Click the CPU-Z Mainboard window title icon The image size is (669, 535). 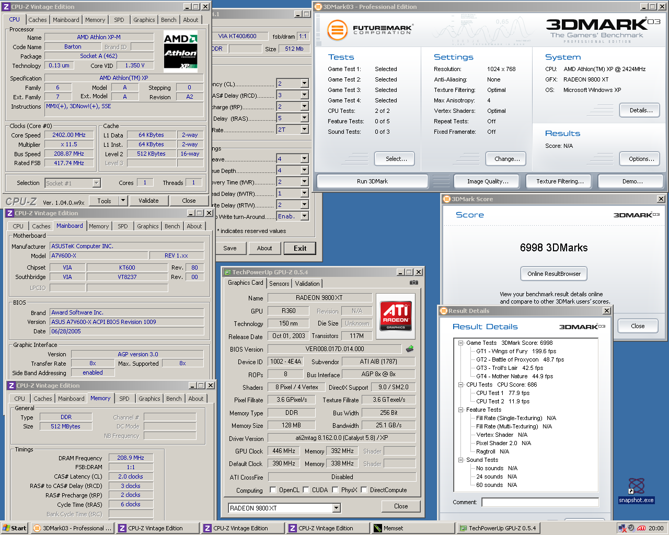(9, 213)
